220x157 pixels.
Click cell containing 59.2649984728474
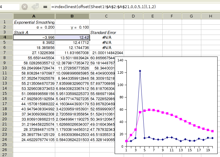coord(34,68)
